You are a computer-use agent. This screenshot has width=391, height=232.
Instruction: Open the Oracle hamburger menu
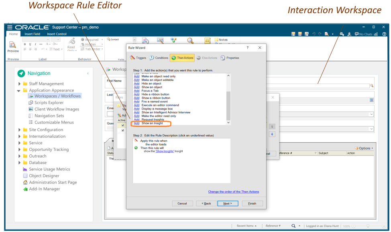(10, 27)
